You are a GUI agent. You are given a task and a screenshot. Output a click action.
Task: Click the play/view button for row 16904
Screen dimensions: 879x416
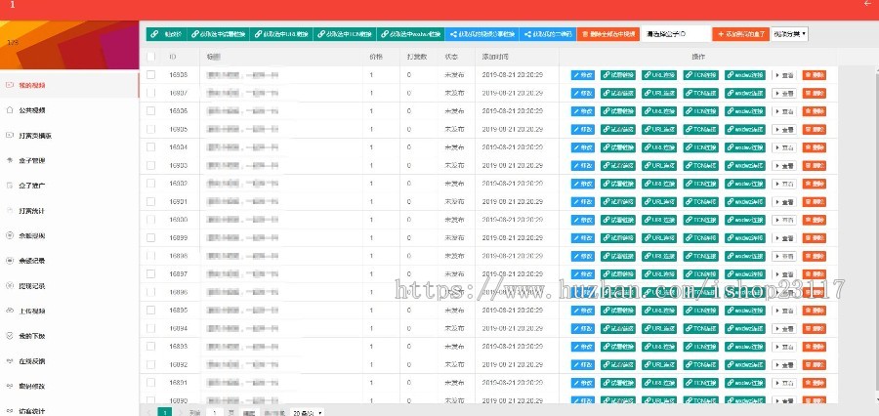click(783, 147)
